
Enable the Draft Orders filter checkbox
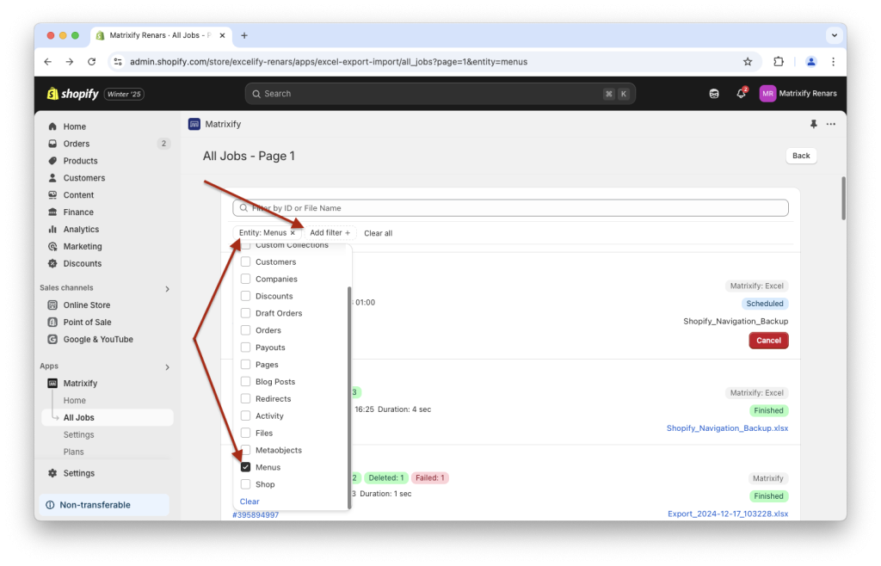pos(243,312)
